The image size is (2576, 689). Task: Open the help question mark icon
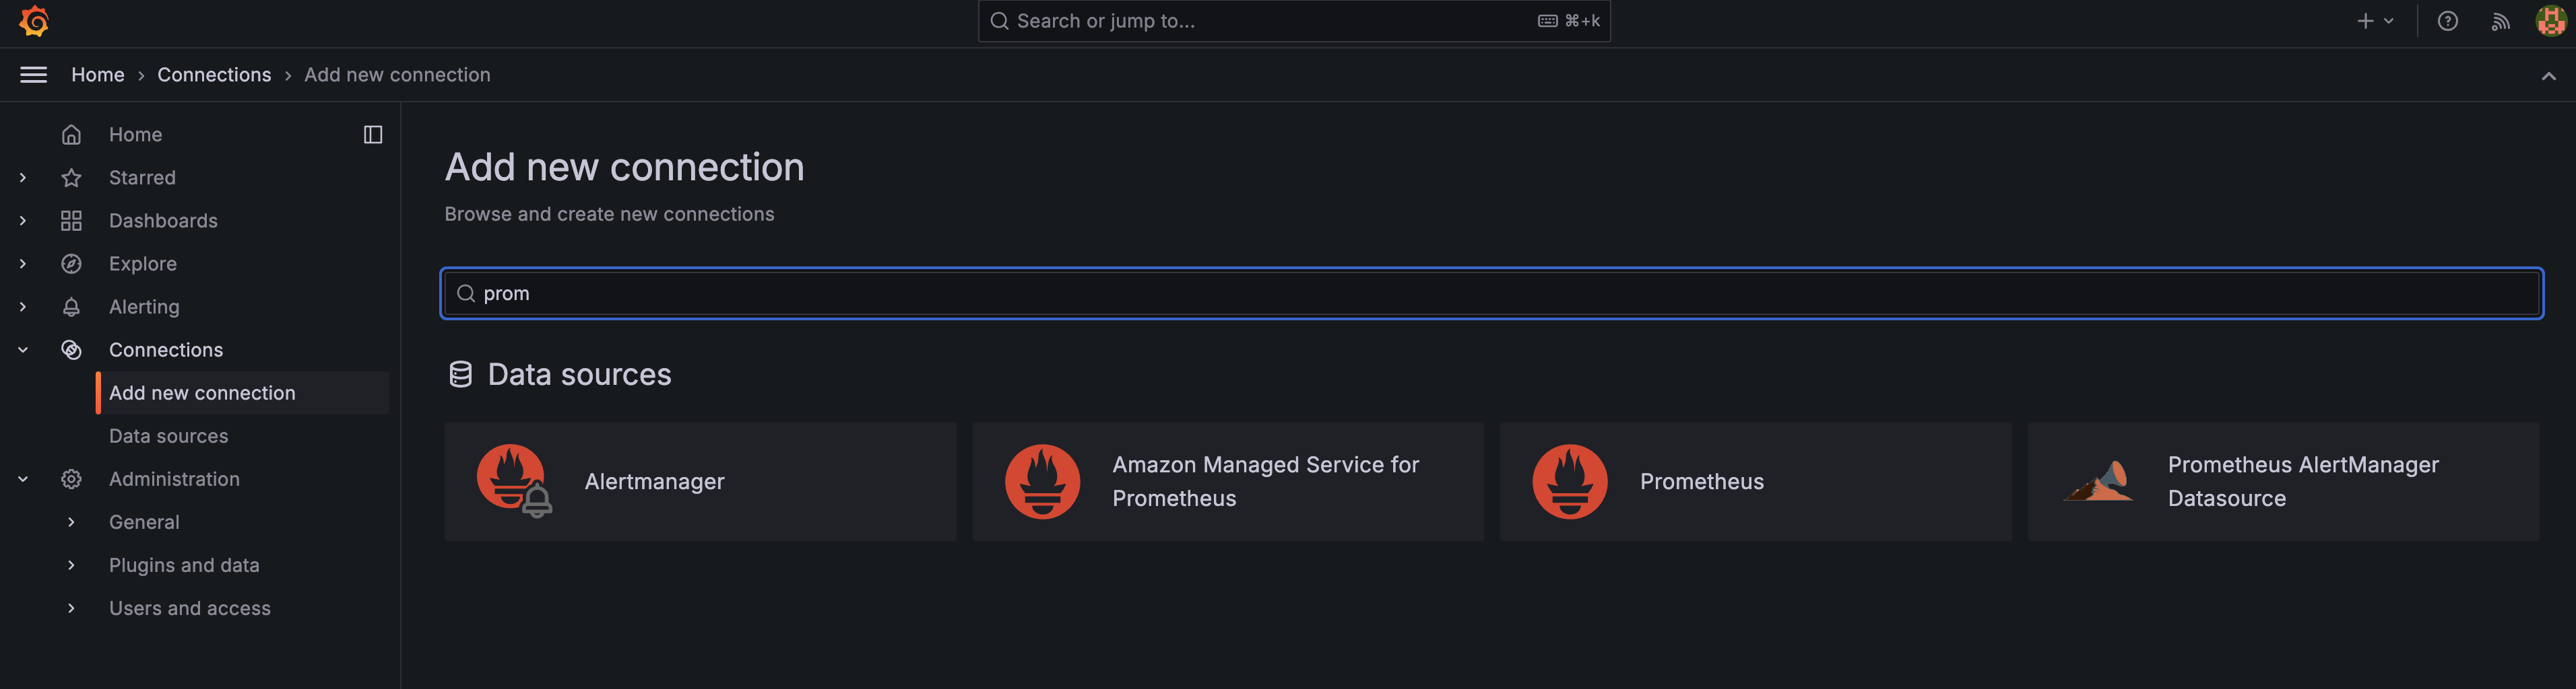pyautogui.click(x=2447, y=21)
